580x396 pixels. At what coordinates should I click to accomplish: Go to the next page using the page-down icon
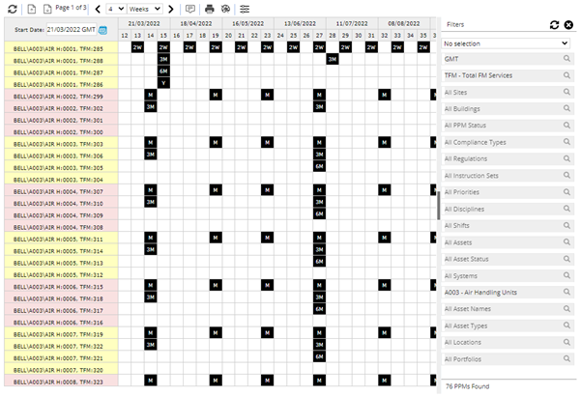click(x=47, y=9)
